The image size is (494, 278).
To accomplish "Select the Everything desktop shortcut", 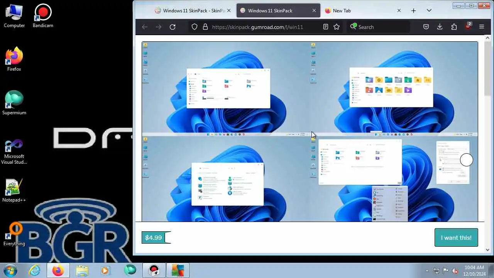I will click(x=14, y=234).
